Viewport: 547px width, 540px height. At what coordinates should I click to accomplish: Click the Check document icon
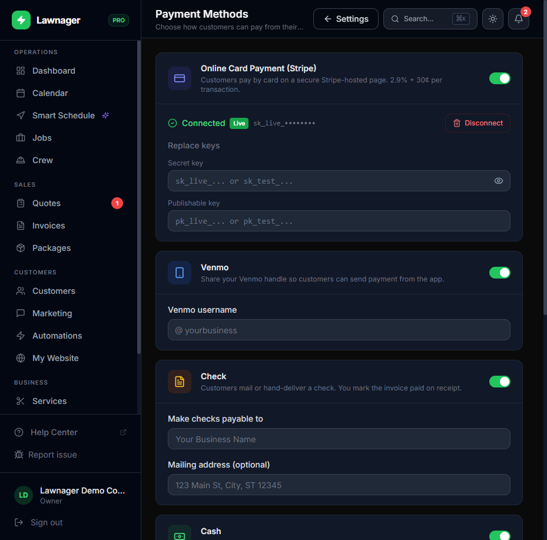[180, 382]
